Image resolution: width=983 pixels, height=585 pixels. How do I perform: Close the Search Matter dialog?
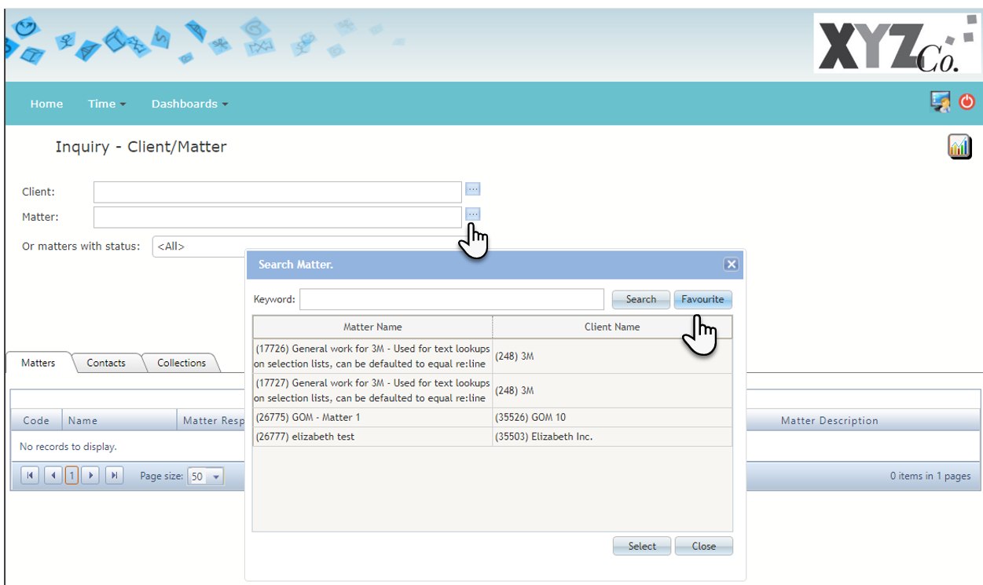coord(731,265)
